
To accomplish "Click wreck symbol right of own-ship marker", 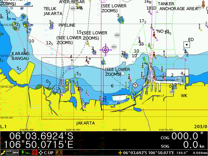I will click(114, 47).
